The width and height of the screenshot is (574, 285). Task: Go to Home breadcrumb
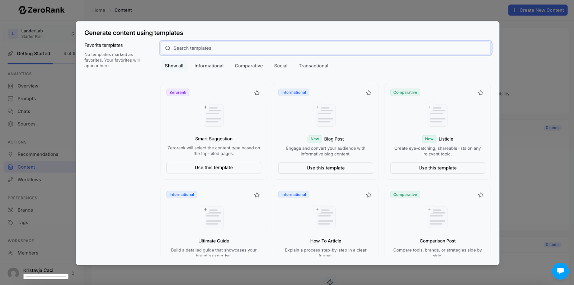(99, 10)
